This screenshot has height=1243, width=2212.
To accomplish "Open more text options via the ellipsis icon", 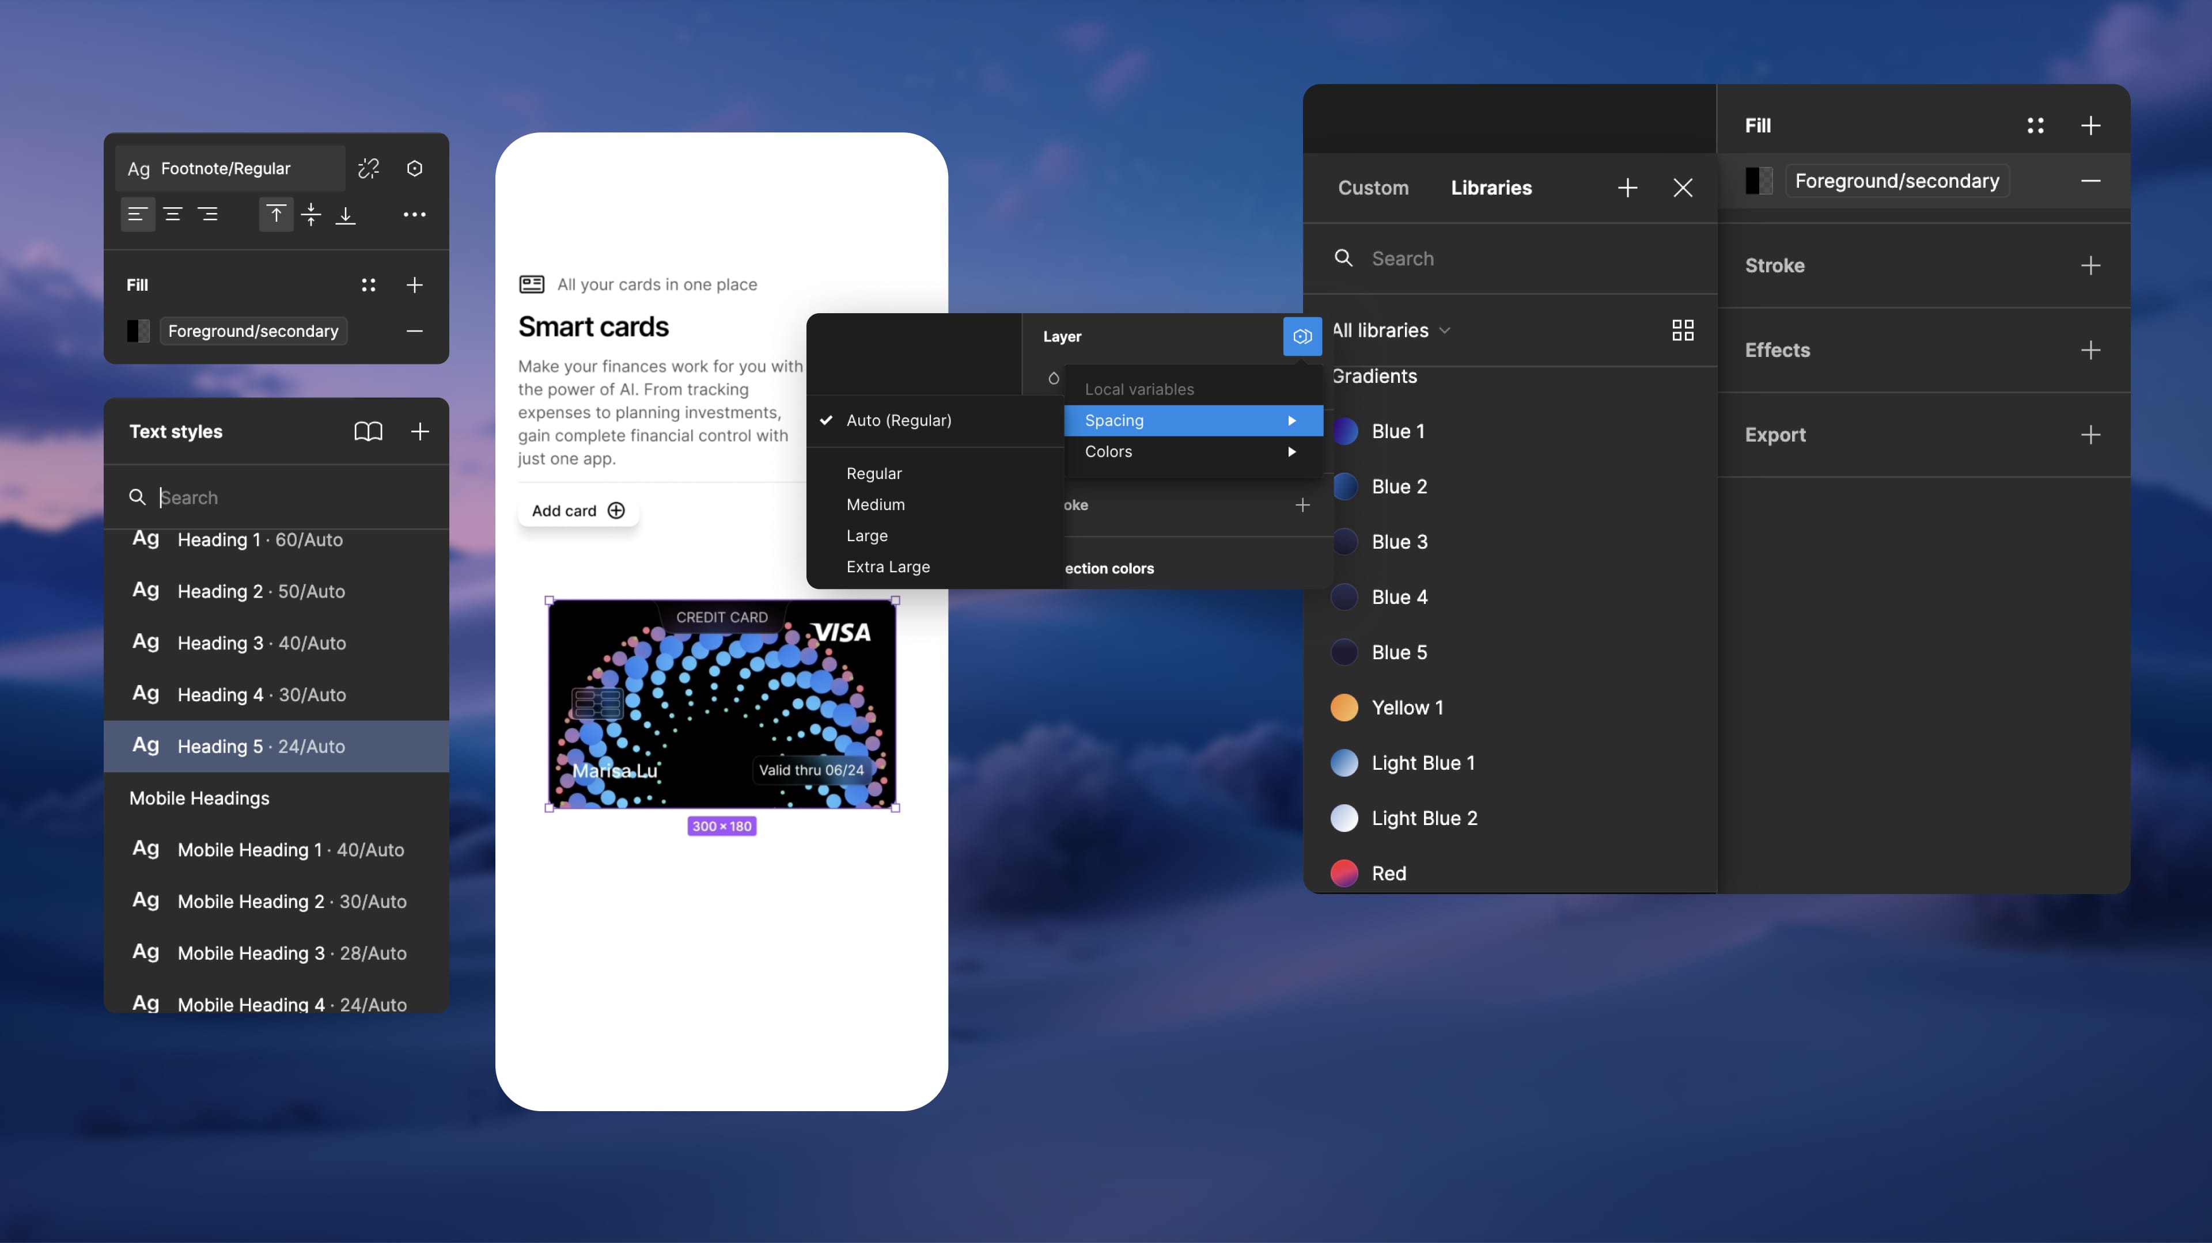I will (x=415, y=215).
